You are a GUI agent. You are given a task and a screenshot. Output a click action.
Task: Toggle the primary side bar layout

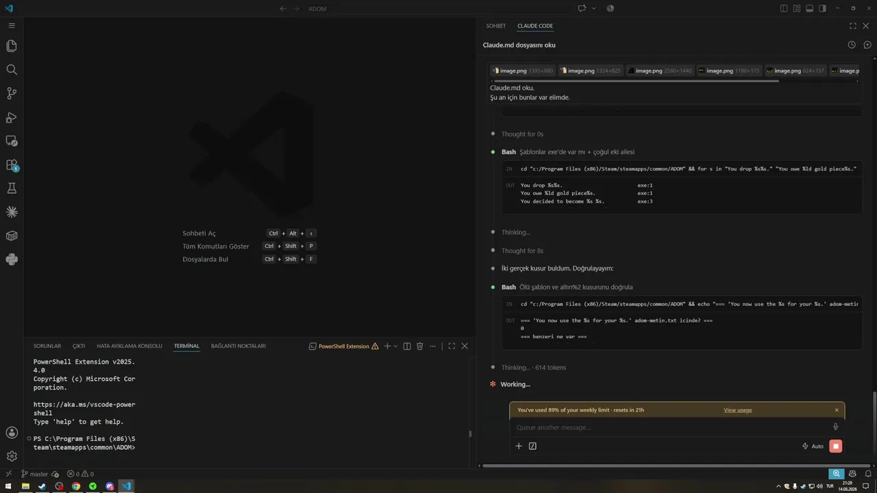(784, 8)
